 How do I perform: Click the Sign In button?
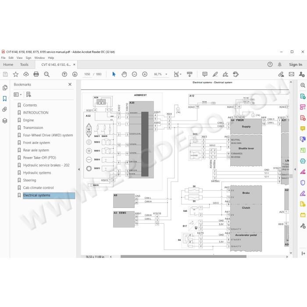pyautogui.click(x=296, y=64)
